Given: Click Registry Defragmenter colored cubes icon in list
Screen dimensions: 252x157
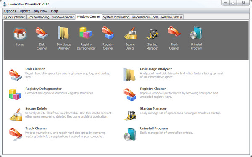Looking at the screenshot, I should [15, 94].
